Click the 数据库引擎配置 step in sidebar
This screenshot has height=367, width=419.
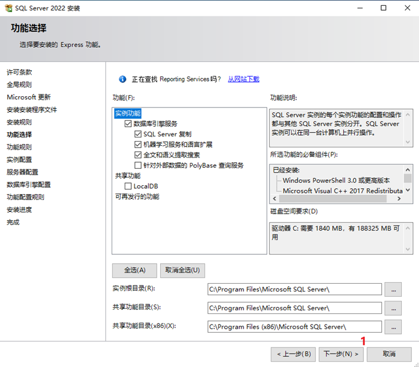[x=28, y=185]
